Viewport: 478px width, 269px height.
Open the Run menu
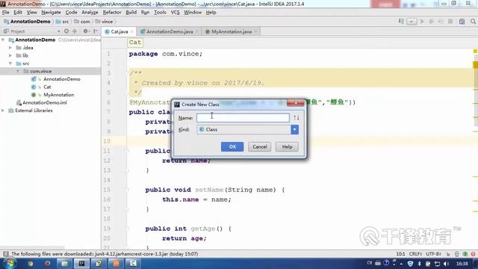(145, 13)
